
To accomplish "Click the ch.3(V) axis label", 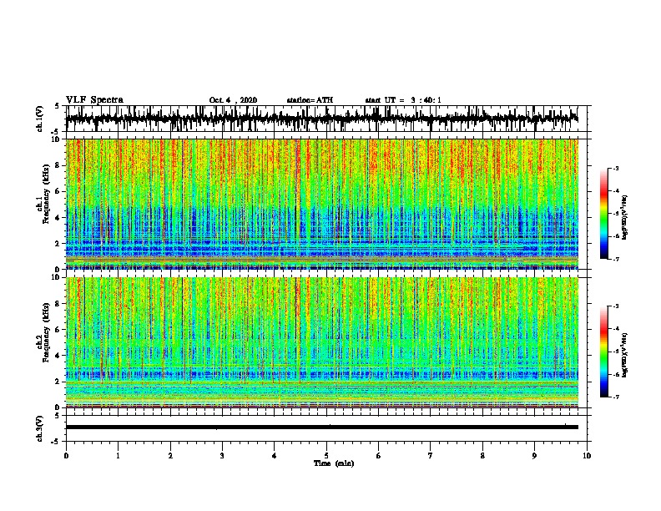I will pyautogui.click(x=39, y=428).
